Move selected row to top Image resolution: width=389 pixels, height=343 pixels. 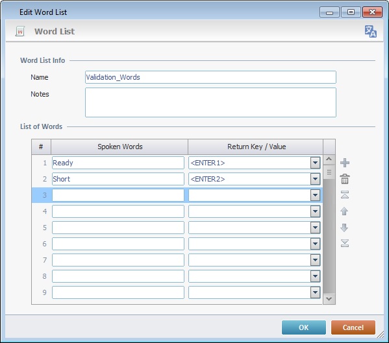[x=345, y=195]
